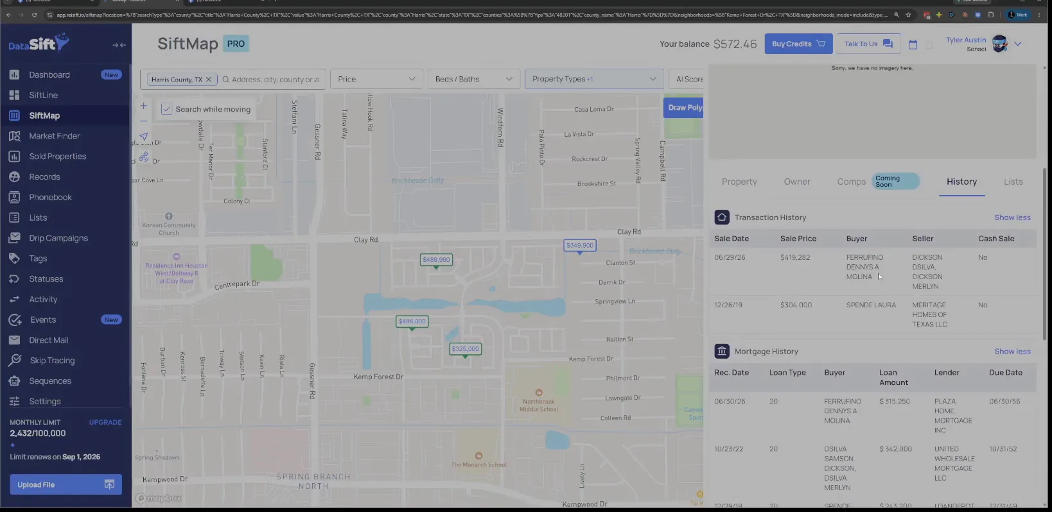Image resolution: width=1052 pixels, height=512 pixels.
Task: Zoom out on the map
Action: (x=144, y=121)
